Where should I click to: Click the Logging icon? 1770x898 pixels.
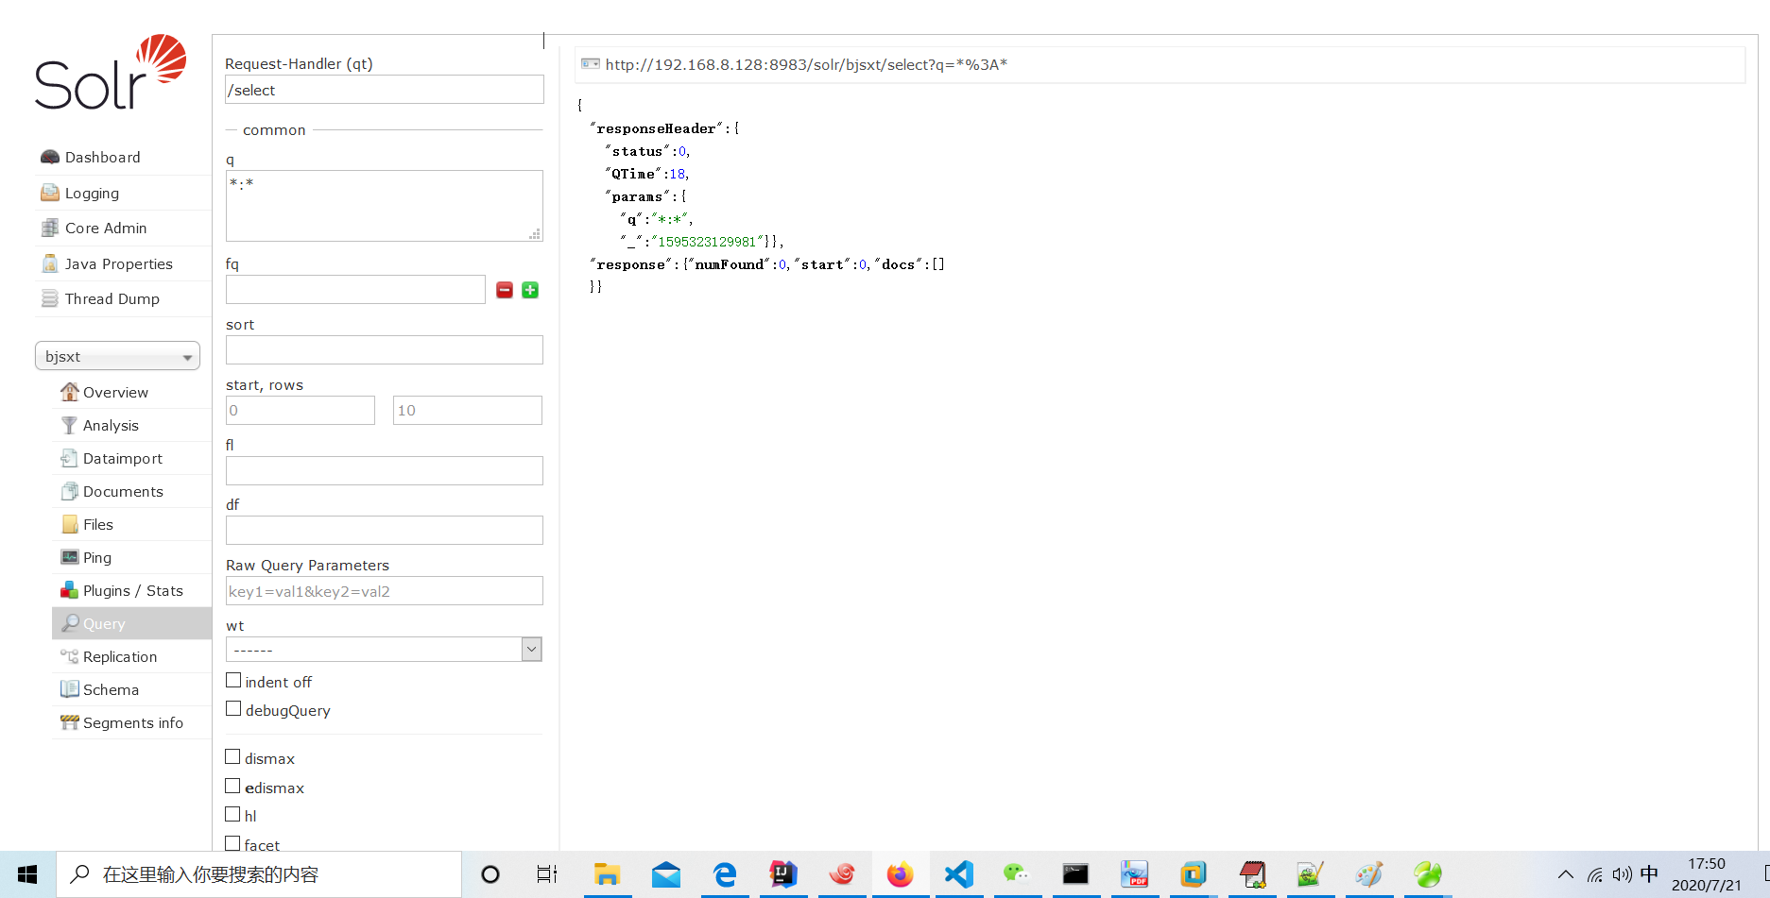50,193
